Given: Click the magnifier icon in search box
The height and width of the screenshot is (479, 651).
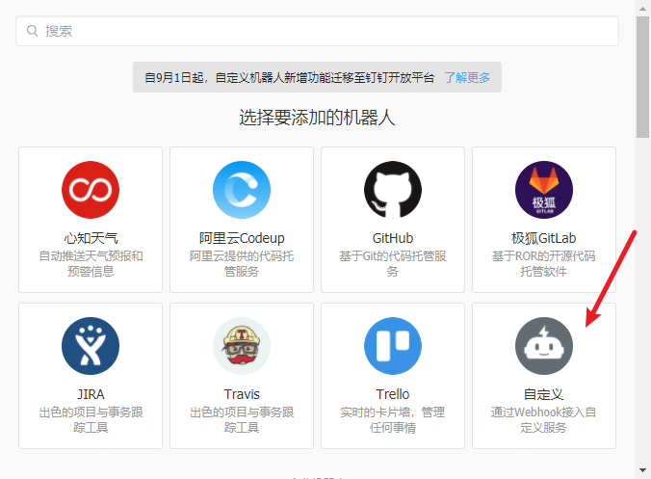Looking at the screenshot, I should [32, 31].
